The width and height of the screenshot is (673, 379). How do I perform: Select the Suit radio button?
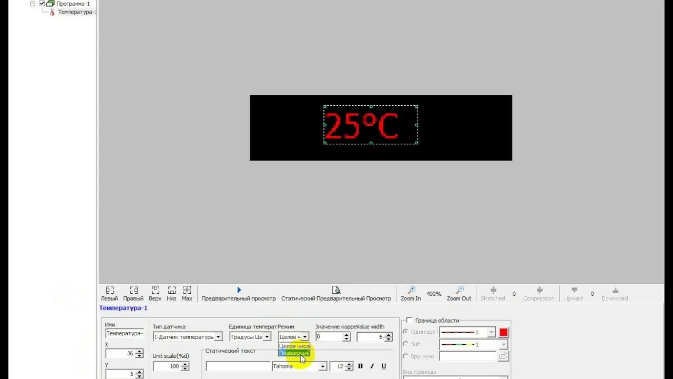[x=405, y=344]
